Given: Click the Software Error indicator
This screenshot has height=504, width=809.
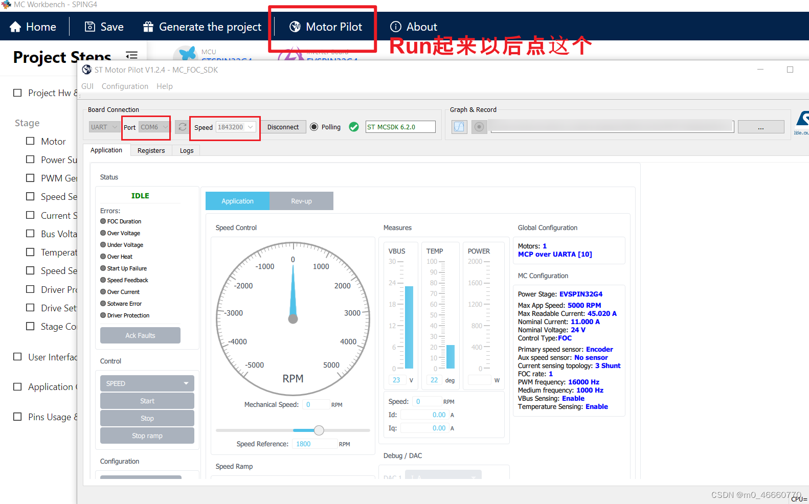Looking at the screenshot, I should click(x=103, y=304).
